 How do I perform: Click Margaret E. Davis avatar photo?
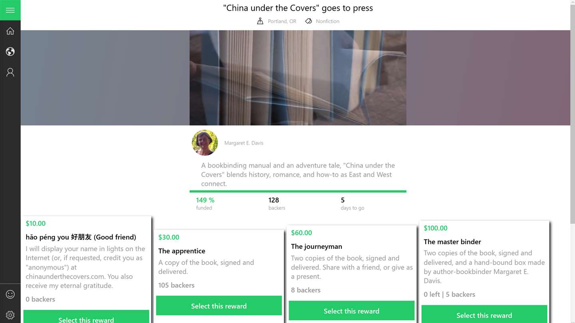point(205,143)
